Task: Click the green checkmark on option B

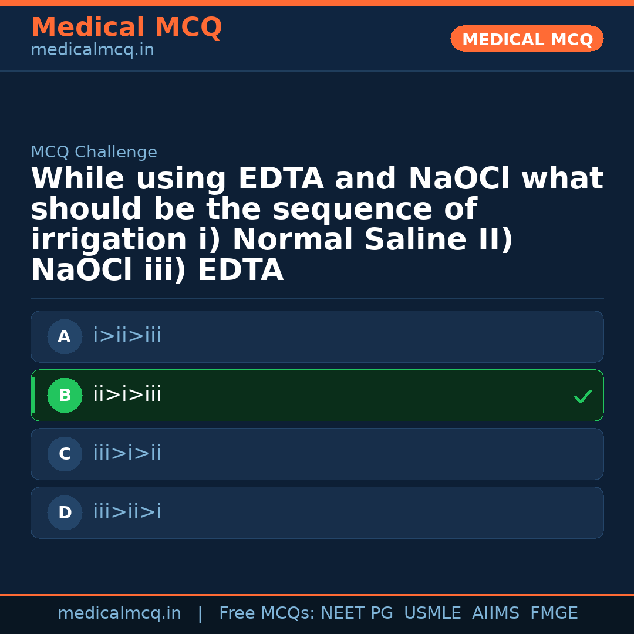Action: click(582, 397)
